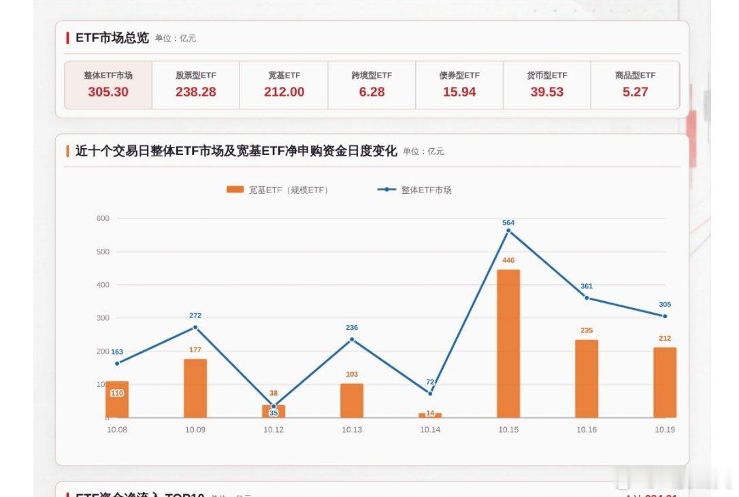This screenshot has height=497, width=739.
Task: Select the 10.15 bar labeled 446
Action: [508, 343]
